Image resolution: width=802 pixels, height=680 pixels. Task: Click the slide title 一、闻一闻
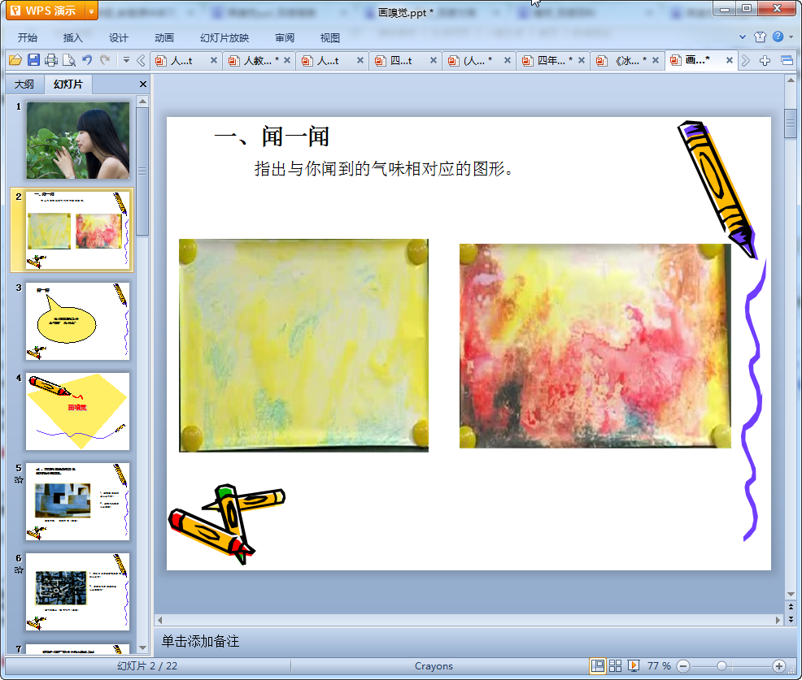[x=272, y=137]
